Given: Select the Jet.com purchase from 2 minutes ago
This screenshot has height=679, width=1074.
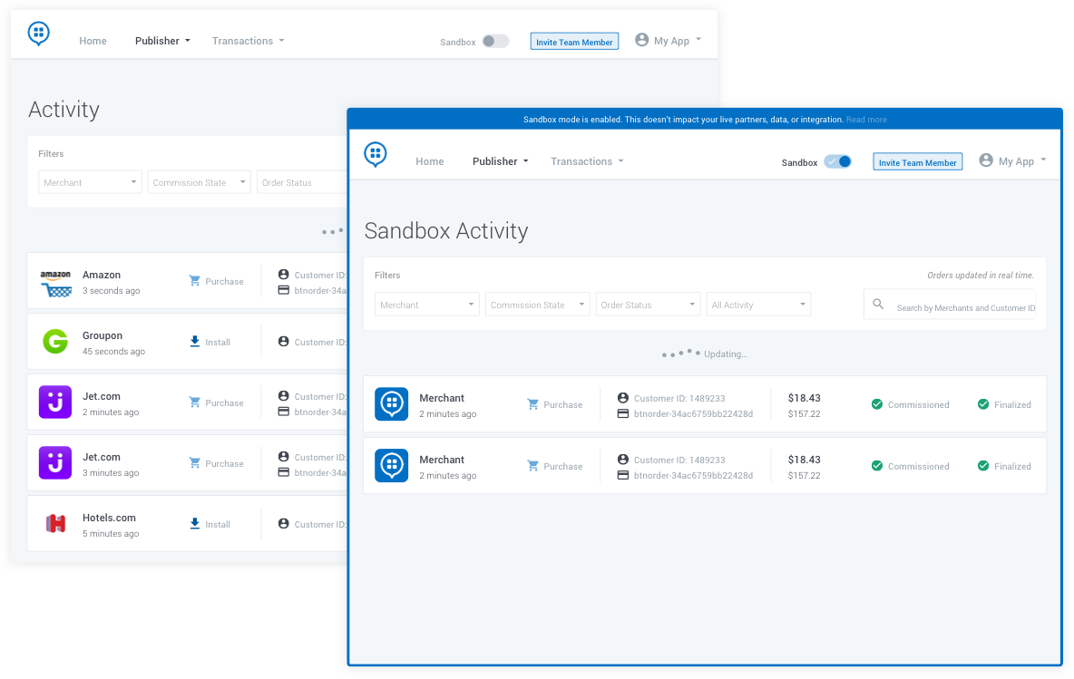Looking at the screenshot, I should click(x=187, y=403).
